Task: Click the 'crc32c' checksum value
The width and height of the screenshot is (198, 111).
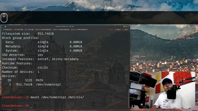Action: 43,68
